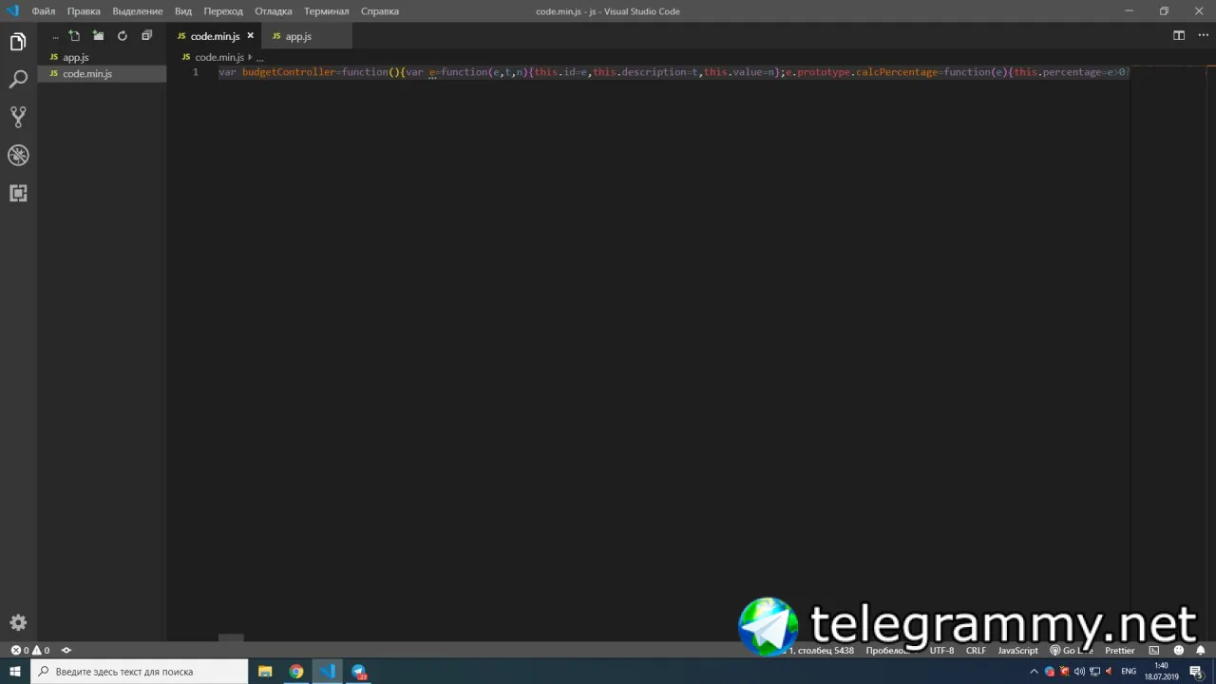The height and width of the screenshot is (684, 1216).
Task: Open the Справка menu
Action: (x=380, y=11)
